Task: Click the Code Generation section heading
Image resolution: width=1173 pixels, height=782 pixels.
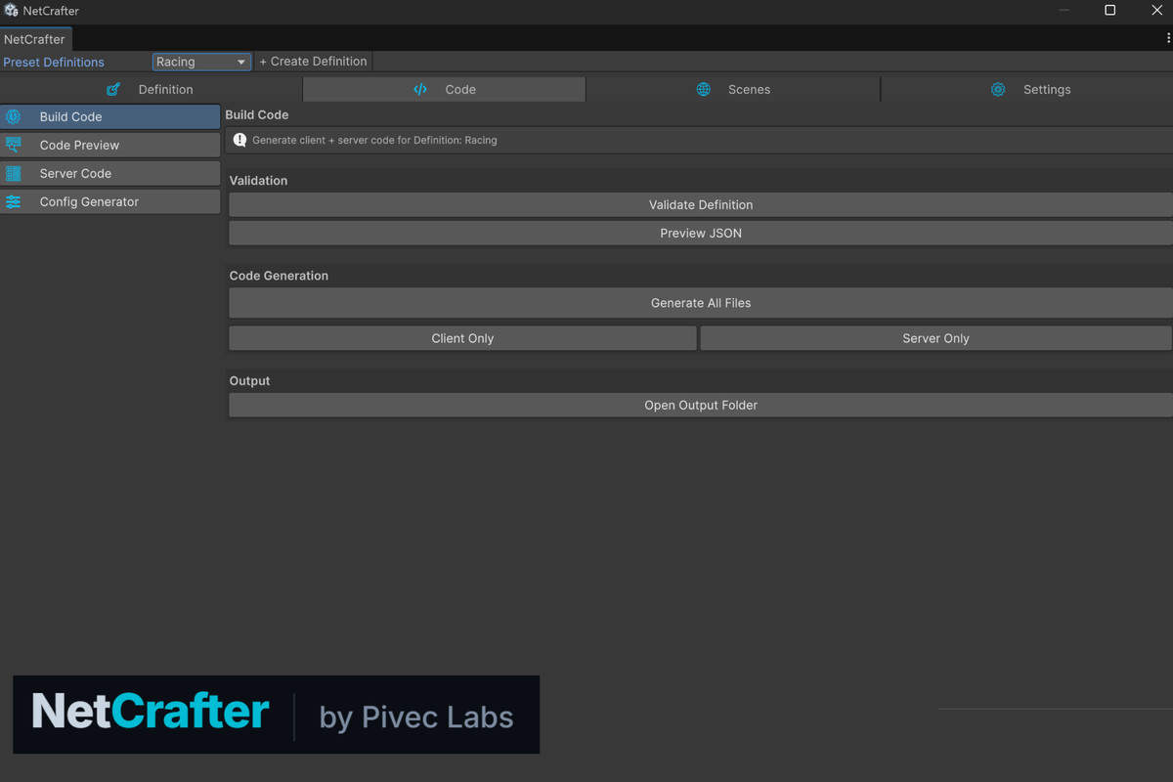Action: [279, 276]
